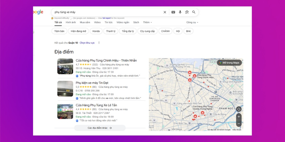Clear the search box with the X icon
Image resolution: width=285 pixels, height=142 pixels.
pyautogui.click(x=165, y=12)
